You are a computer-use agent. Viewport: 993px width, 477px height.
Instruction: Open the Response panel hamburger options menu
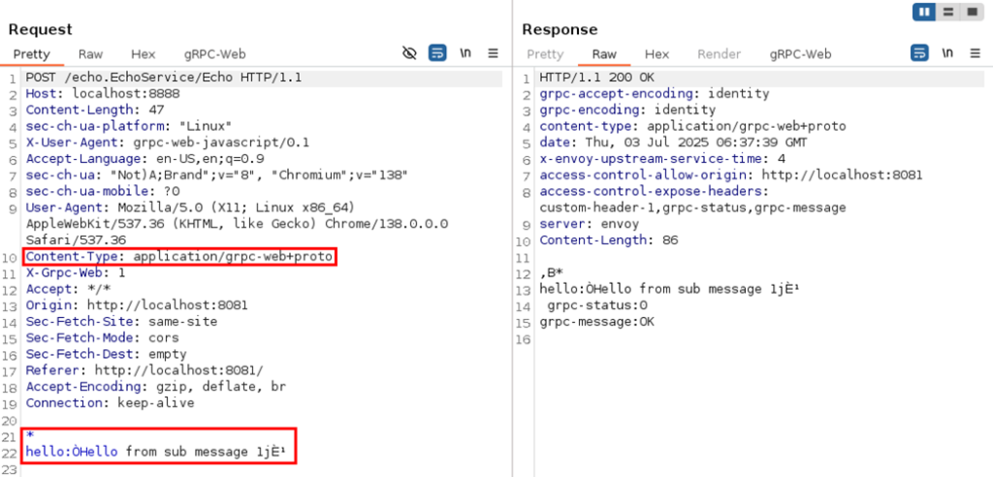click(975, 53)
